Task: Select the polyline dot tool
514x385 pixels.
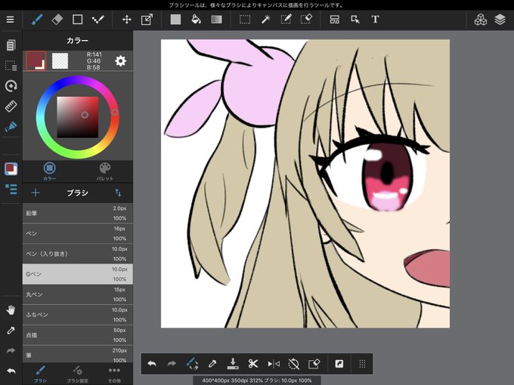Action: [x=98, y=20]
